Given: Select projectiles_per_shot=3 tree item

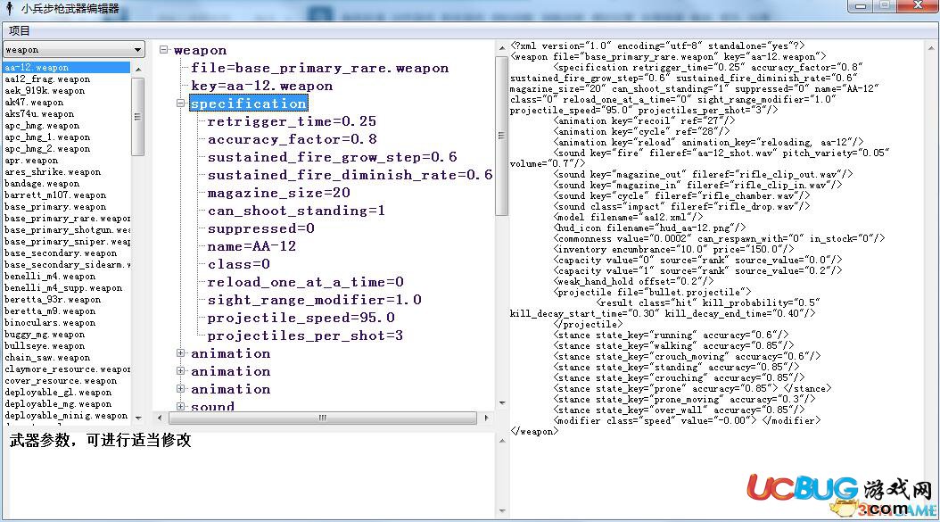Looking at the screenshot, I should (x=305, y=336).
